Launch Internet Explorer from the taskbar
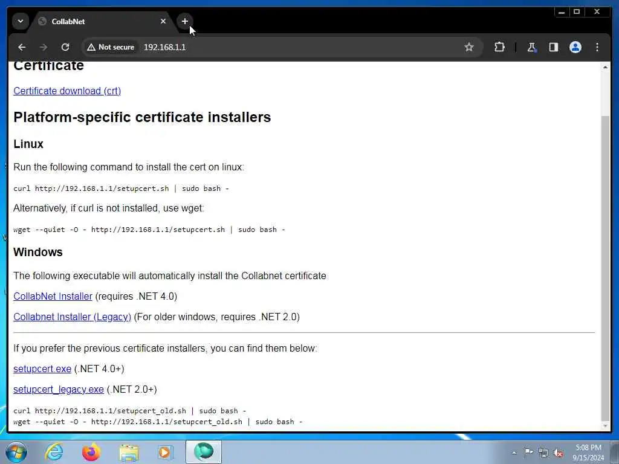 pyautogui.click(x=54, y=452)
